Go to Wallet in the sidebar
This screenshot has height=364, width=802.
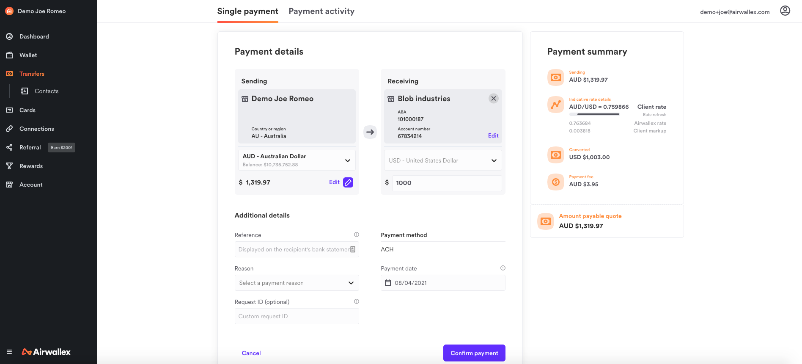(28, 55)
